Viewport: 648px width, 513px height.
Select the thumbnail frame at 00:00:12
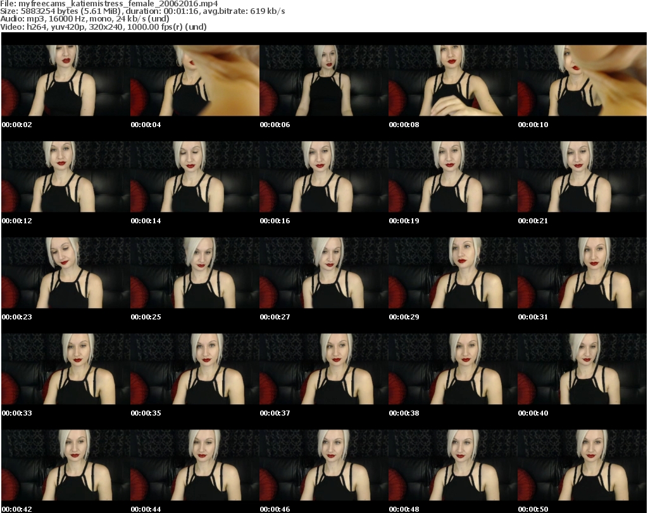[x=66, y=176]
